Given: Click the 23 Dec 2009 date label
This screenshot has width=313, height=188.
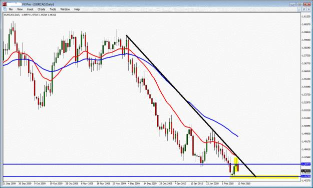Looking at the screenshot, I should click(x=166, y=183).
